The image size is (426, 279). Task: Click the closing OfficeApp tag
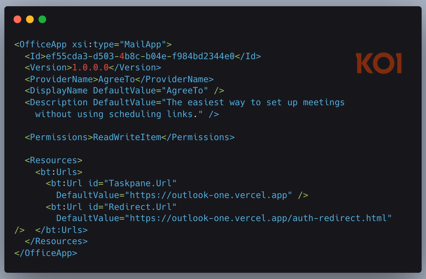point(46,253)
